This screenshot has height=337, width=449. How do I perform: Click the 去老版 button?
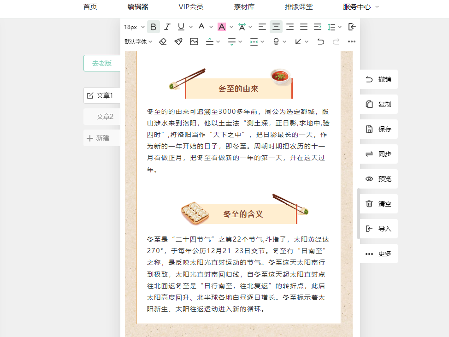coord(102,63)
